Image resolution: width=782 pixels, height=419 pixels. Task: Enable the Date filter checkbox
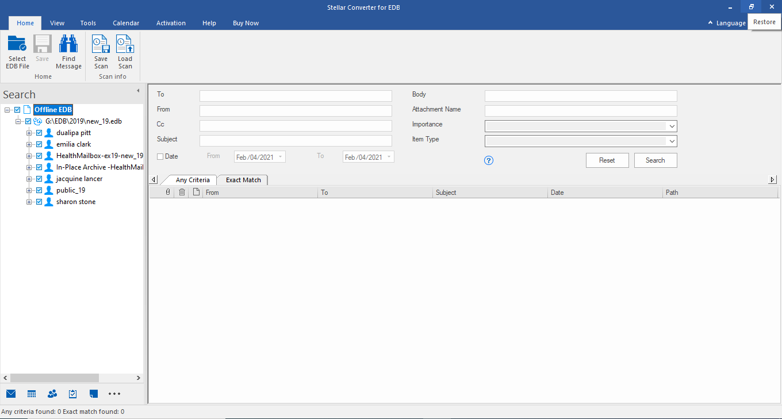pyautogui.click(x=160, y=157)
